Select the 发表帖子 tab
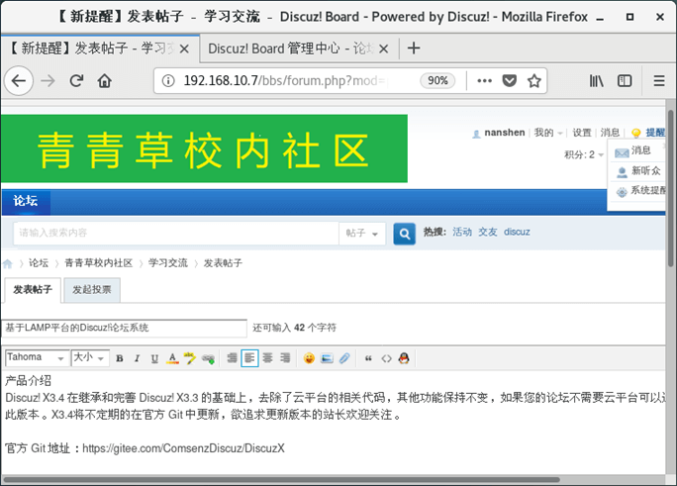The width and height of the screenshot is (677, 486). [33, 290]
